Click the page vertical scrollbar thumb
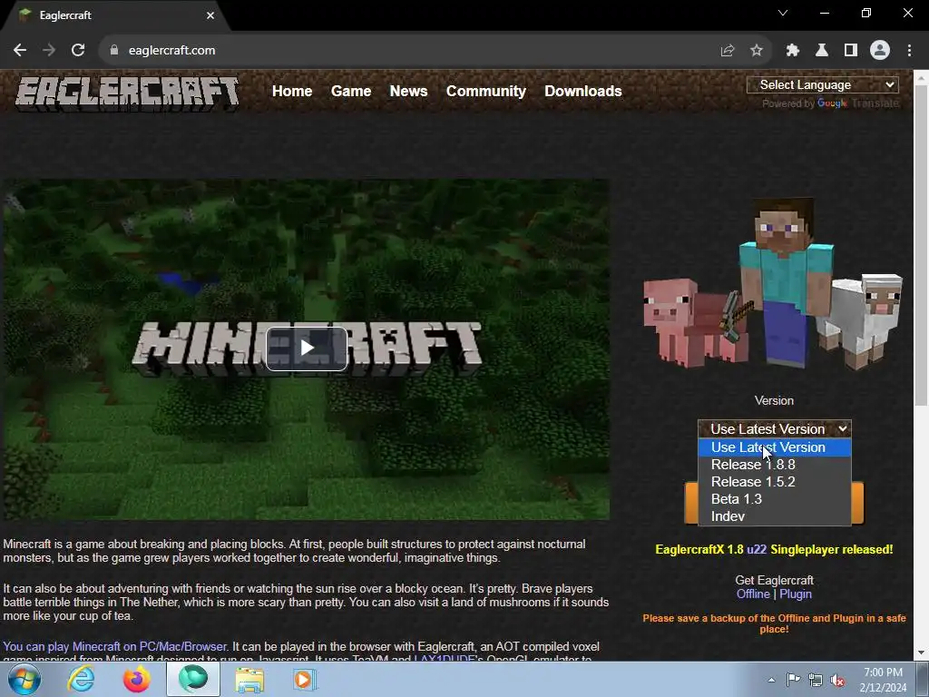The width and height of the screenshot is (929, 697). point(921,245)
